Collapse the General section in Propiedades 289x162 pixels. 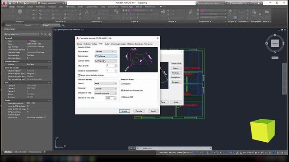pos(49,38)
